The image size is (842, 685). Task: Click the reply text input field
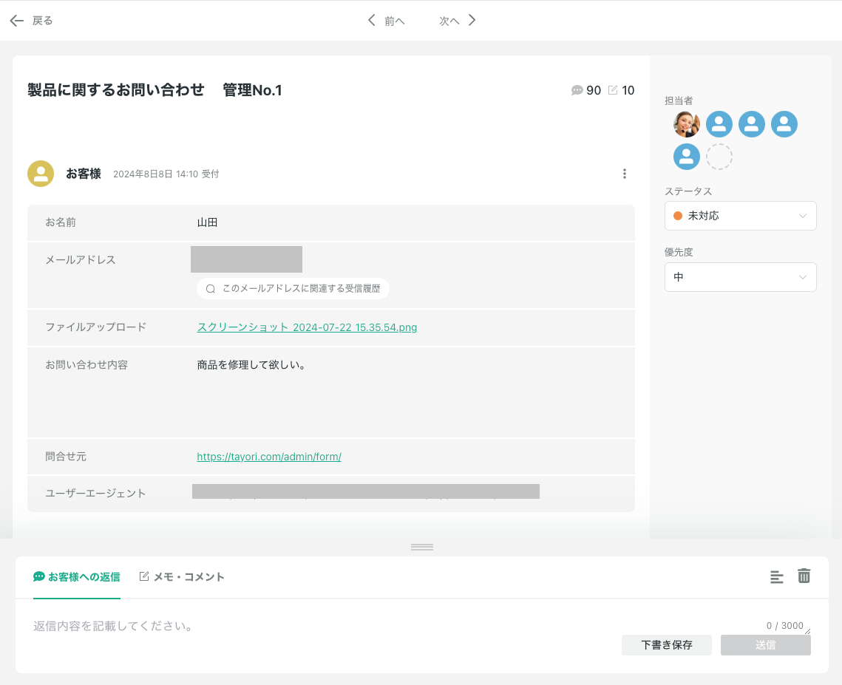[x=296, y=625]
